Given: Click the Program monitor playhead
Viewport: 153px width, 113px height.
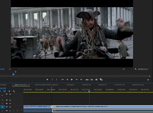Looking at the screenshot, I should pos(13,74).
